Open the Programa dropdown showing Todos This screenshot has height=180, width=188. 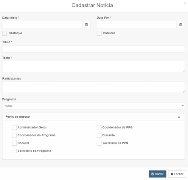click(93, 106)
